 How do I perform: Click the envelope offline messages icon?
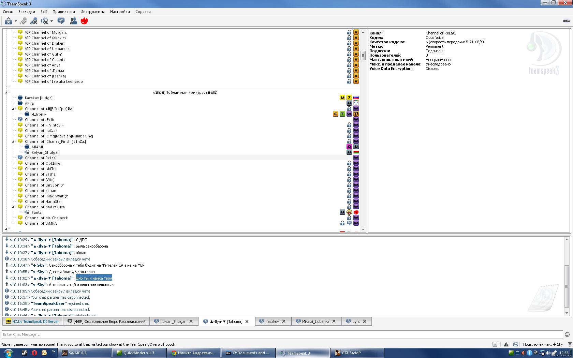pos(515,344)
